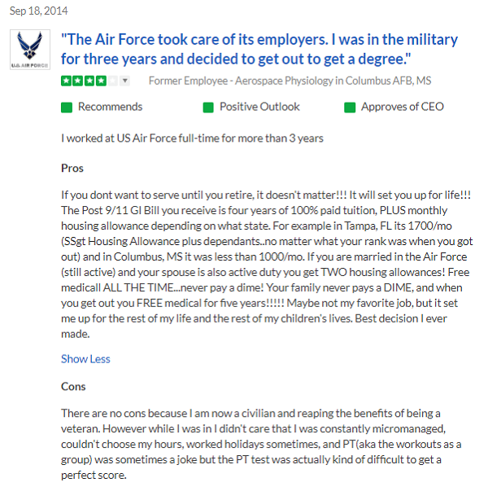Click the first green rating star
Viewport: 488px width, 491px height.
(66, 81)
